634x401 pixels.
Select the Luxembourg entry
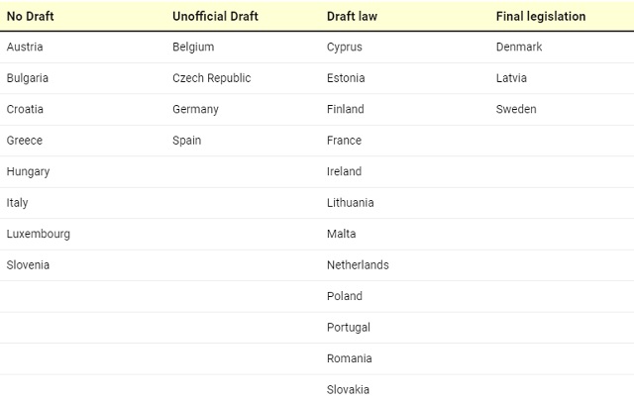pyautogui.click(x=39, y=235)
